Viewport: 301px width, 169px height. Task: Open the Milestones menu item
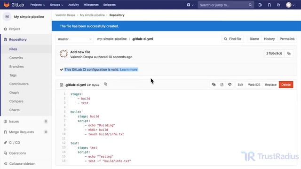point(91,5)
